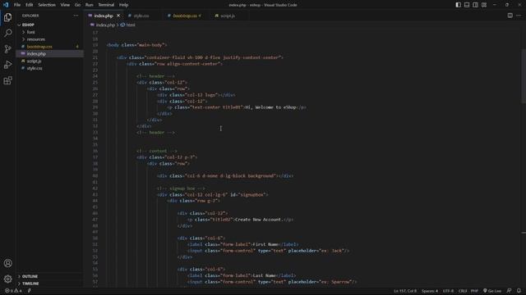The height and width of the screenshot is (295, 526).
Task: Click the VS Code logo icon
Action: [6, 5]
